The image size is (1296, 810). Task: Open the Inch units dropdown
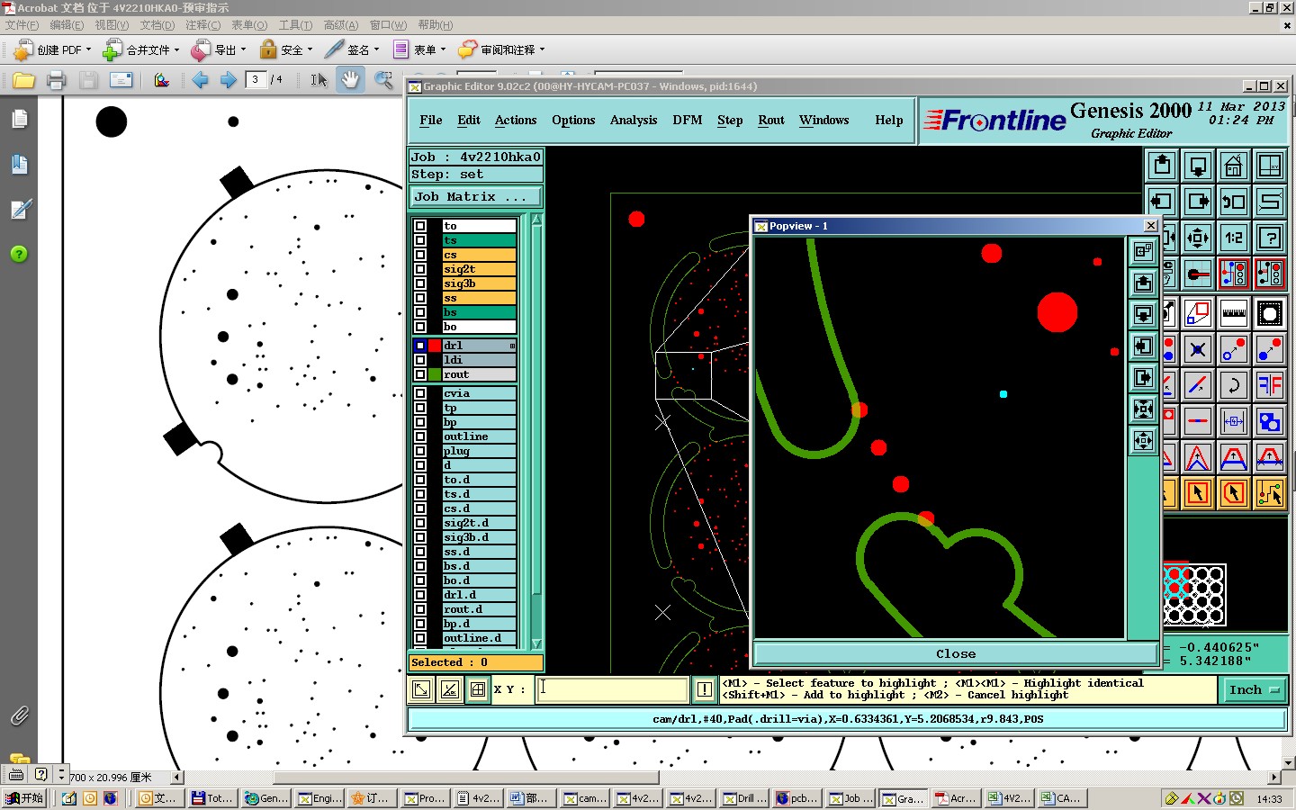pos(1253,690)
